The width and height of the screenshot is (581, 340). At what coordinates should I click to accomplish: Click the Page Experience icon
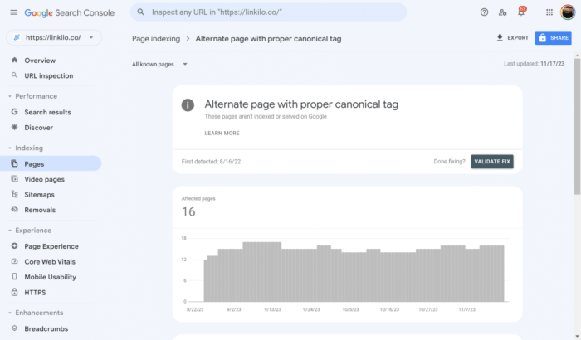14,246
